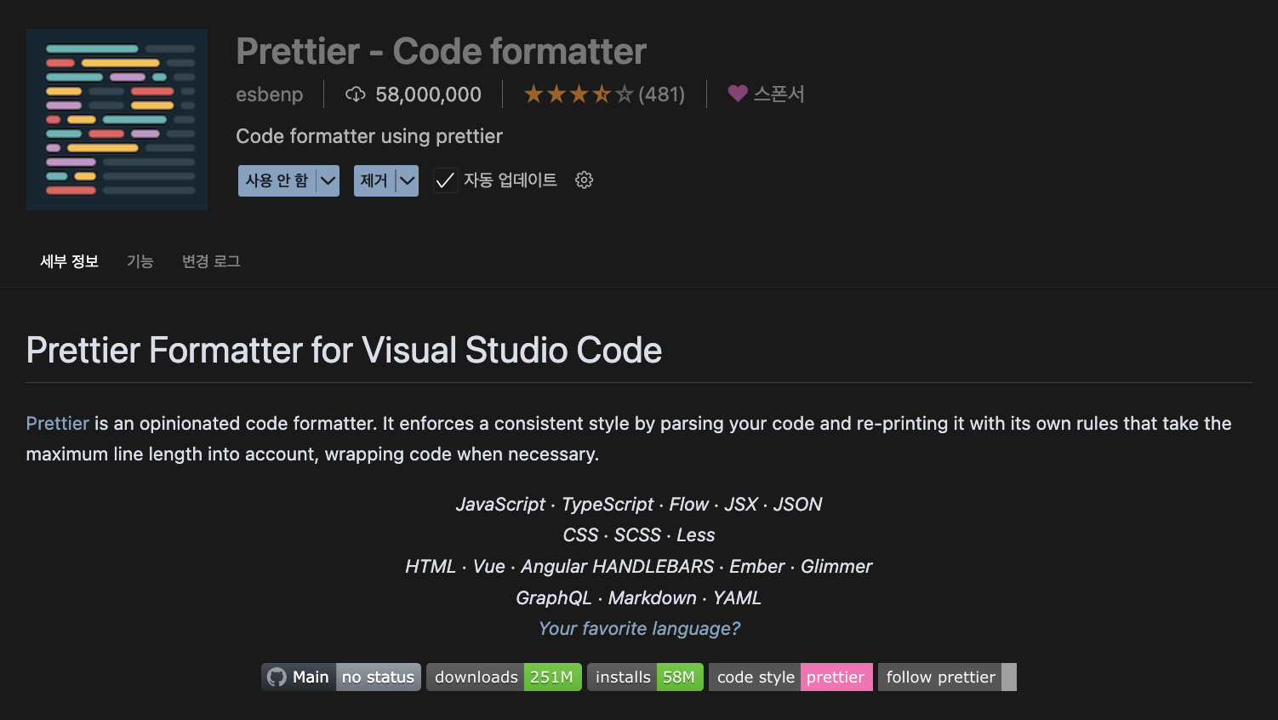Image resolution: width=1278 pixels, height=720 pixels.
Task: Click the Prettier extension logo thumbnail
Action: point(117,119)
